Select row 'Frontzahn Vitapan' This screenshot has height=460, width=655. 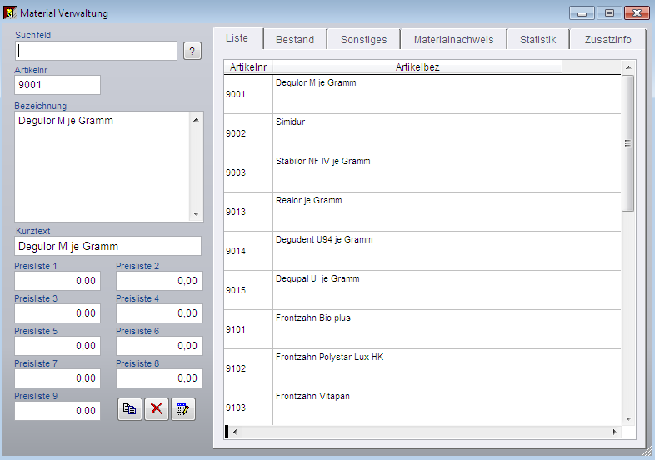tap(422, 407)
